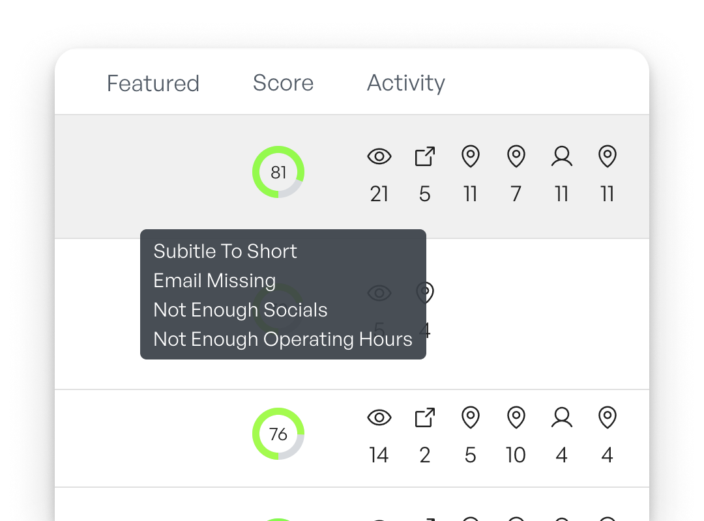The height and width of the screenshot is (521, 704).
Task: Click the user profile icon in score 76 row
Action: tap(562, 418)
